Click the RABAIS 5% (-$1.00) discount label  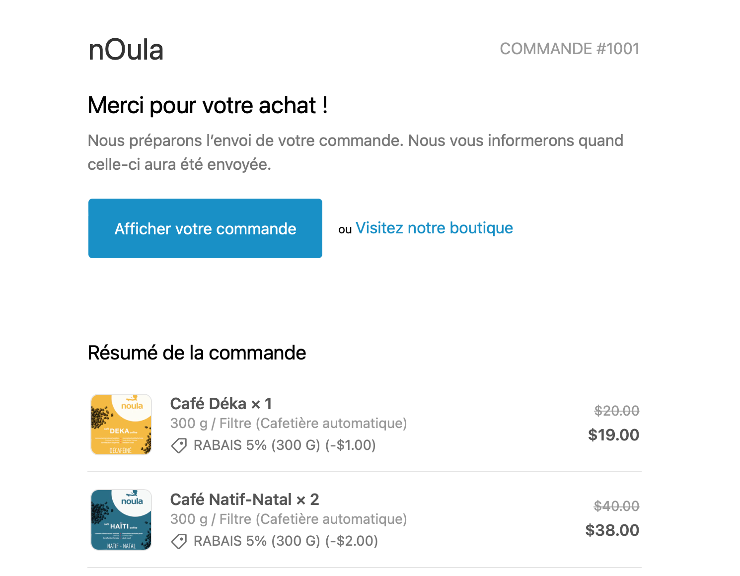point(285,445)
